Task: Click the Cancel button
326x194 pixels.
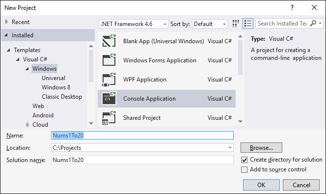Action: click(x=301, y=185)
